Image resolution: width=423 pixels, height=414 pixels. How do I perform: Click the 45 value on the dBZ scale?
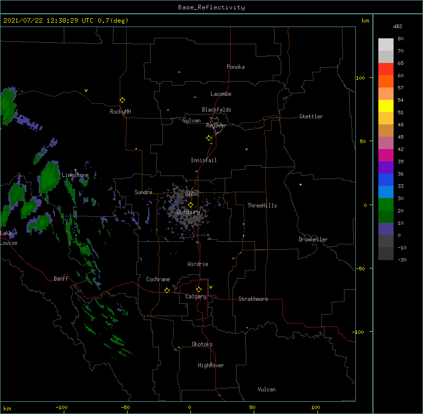click(400, 137)
